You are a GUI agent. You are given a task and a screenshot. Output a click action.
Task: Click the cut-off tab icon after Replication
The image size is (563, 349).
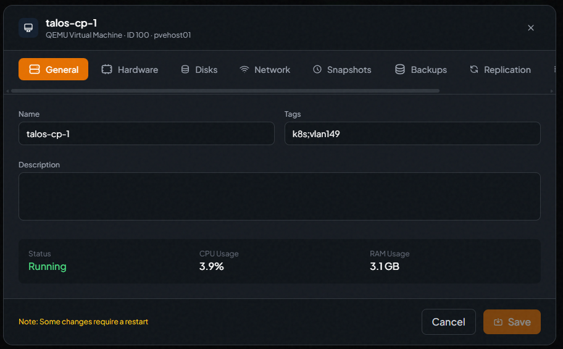(554, 70)
